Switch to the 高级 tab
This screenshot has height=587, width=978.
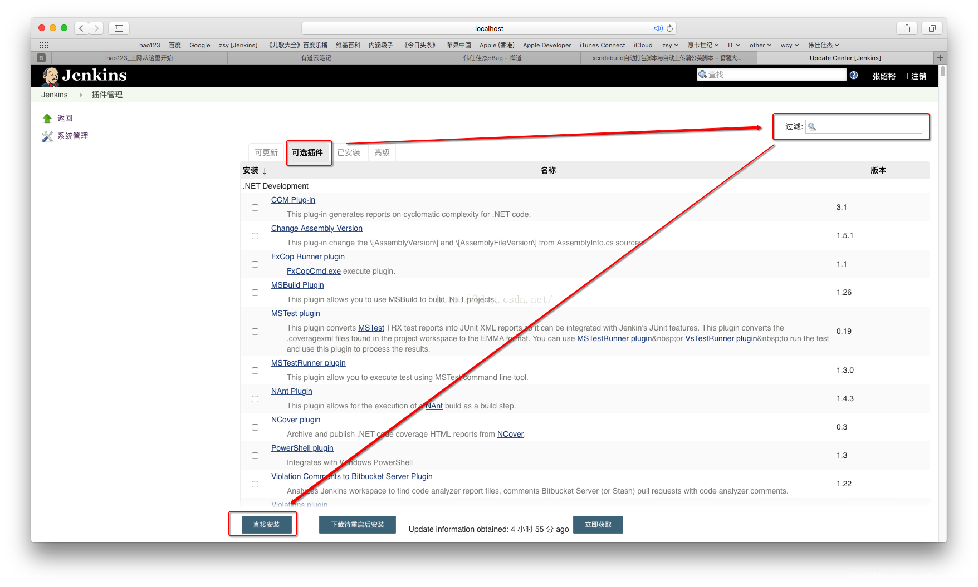pyautogui.click(x=382, y=152)
